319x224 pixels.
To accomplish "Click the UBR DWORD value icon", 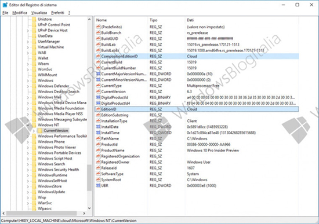I will point(98,185).
